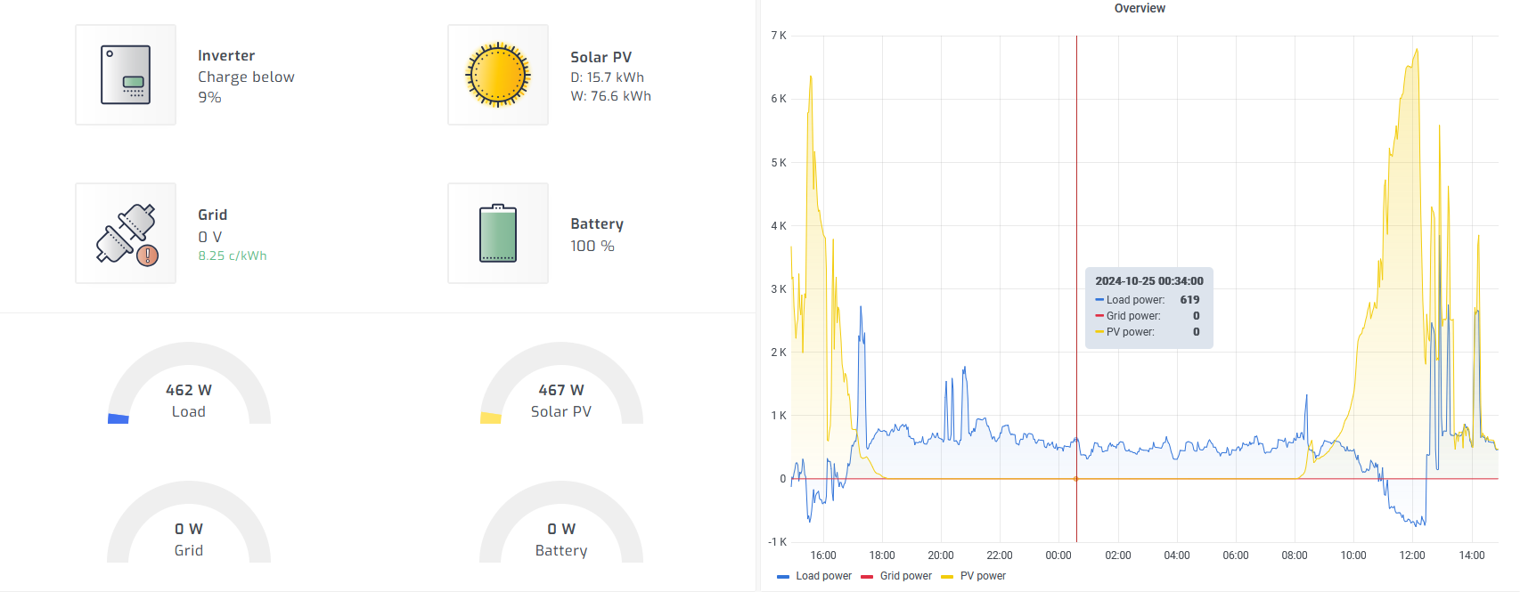Click the red crosshair marker on the chart
1520x592 pixels.
[1076, 479]
